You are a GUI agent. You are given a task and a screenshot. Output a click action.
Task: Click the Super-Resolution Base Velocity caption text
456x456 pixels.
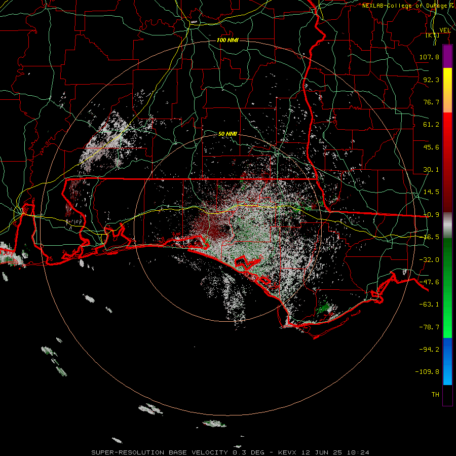231,452
